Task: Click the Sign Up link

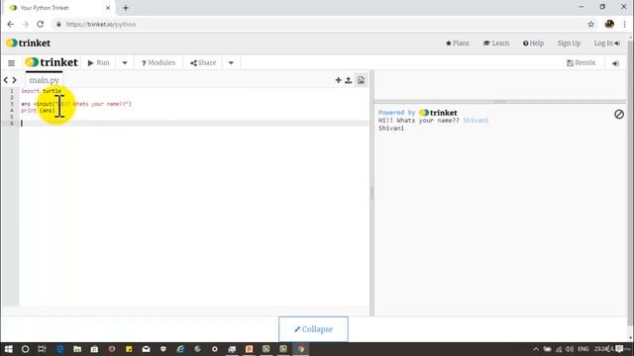Action: pyautogui.click(x=569, y=44)
